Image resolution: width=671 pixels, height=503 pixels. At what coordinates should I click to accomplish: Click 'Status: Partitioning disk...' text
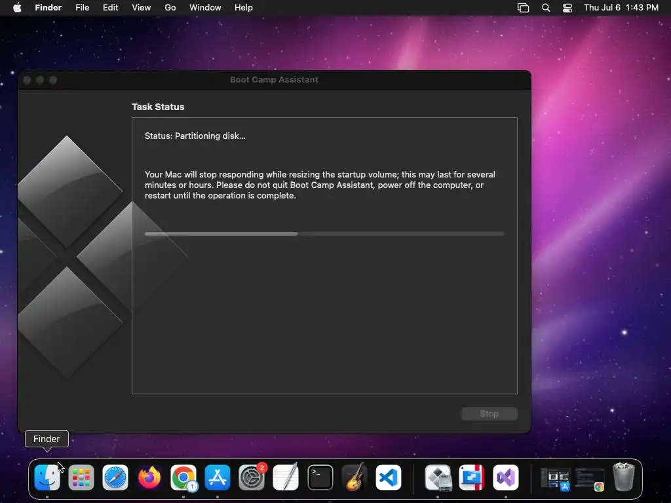[x=195, y=136]
